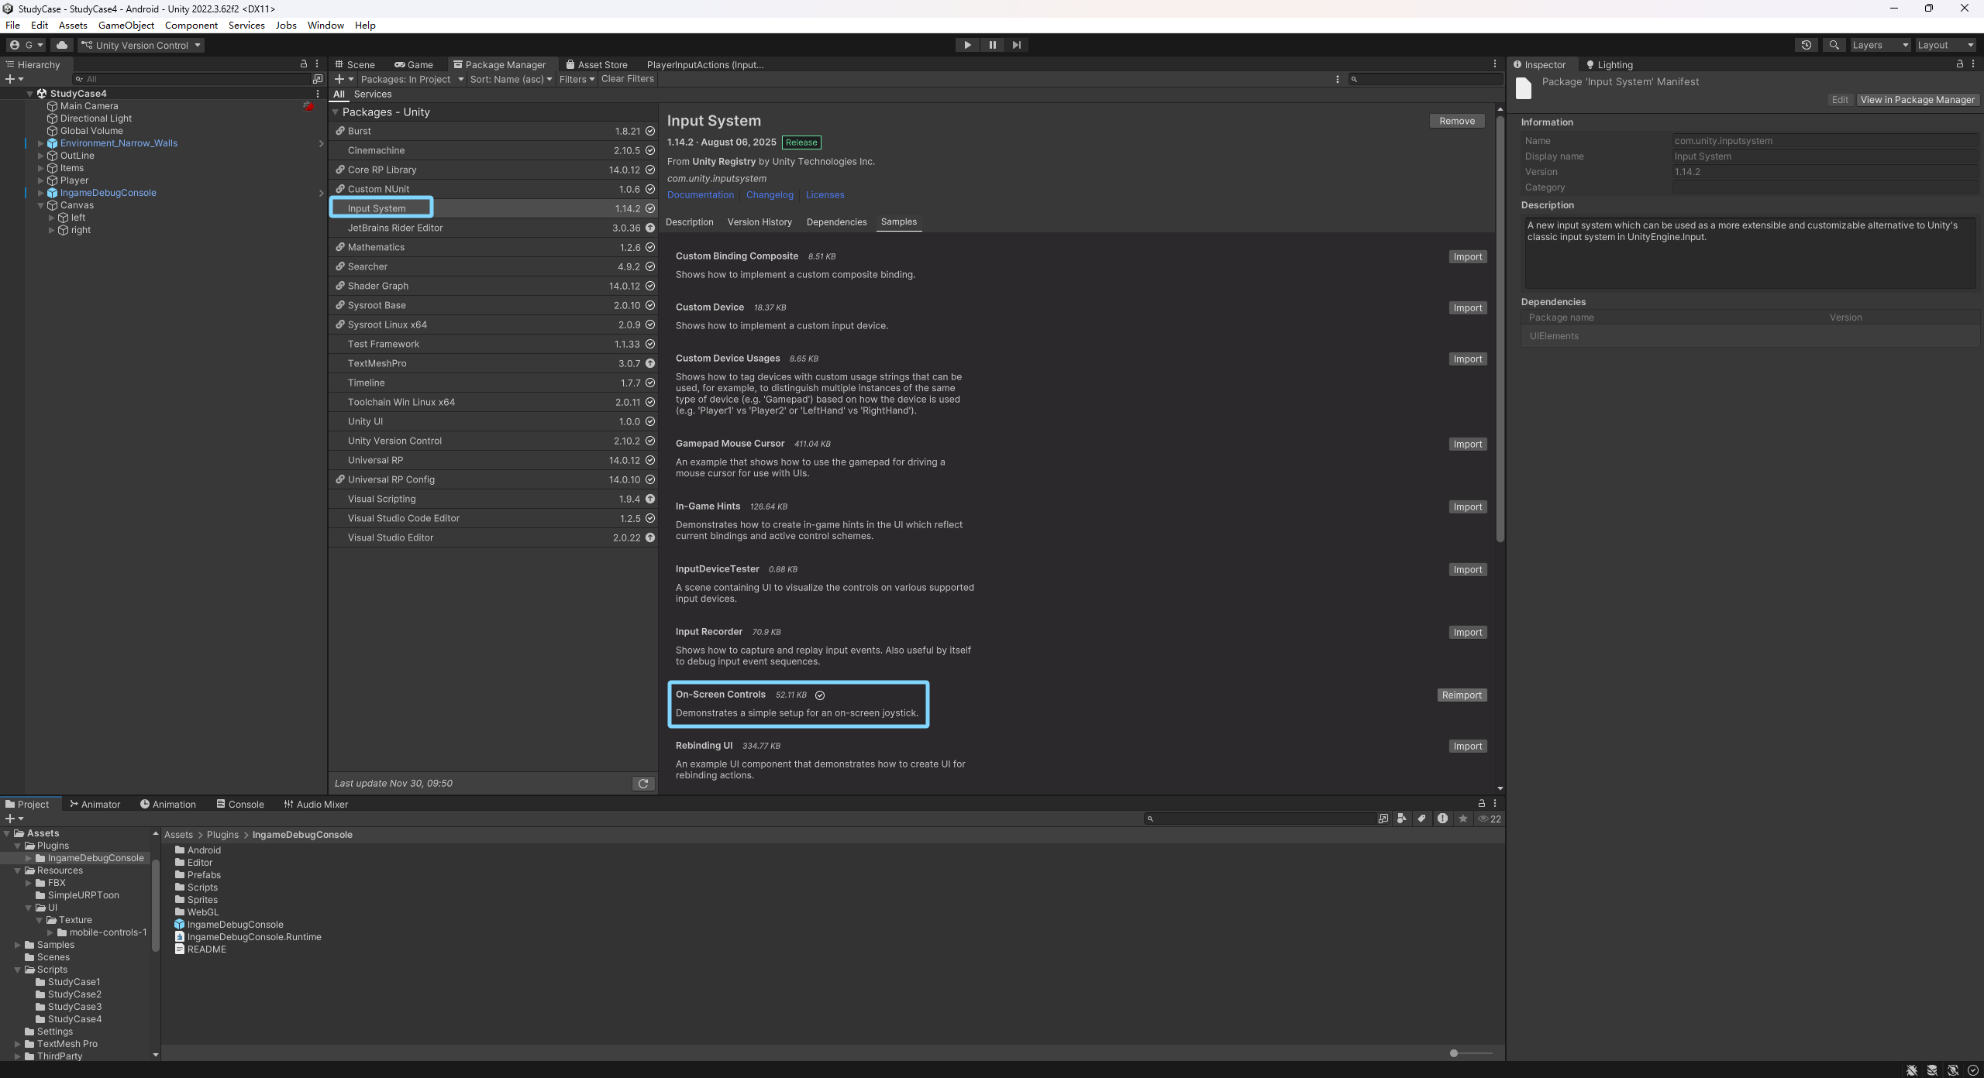Adjust the project icon size slider

click(x=1454, y=1053)
